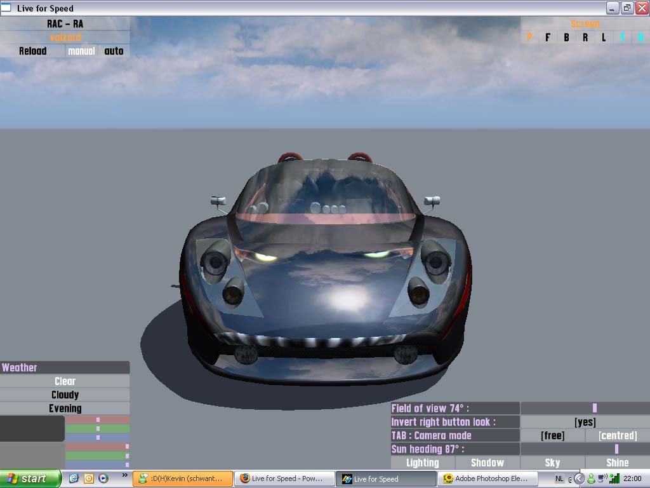Restore down the Live for Speed window
650x488 pixels.
(x=627, y=8)
